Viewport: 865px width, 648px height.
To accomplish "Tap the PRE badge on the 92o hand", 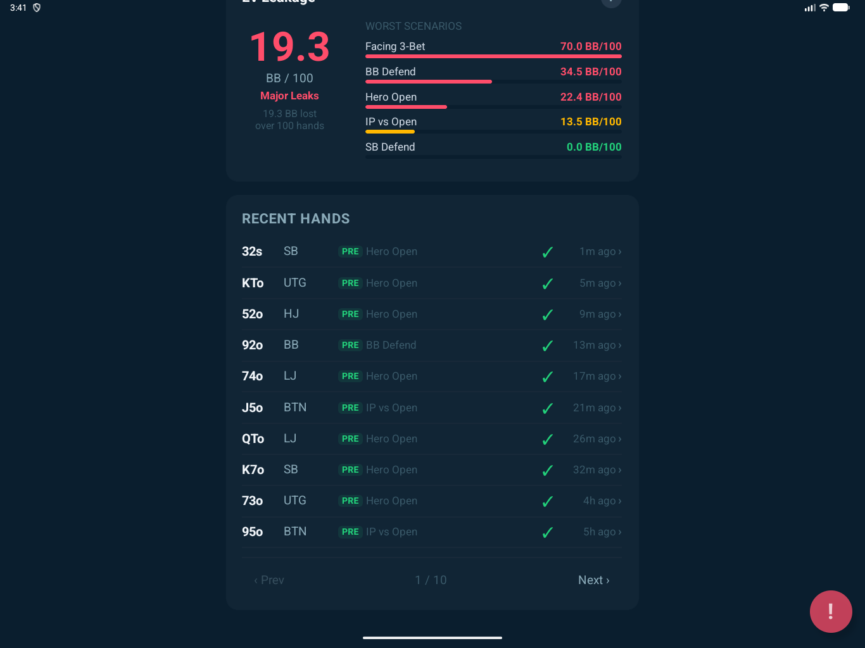I will 350,345.
